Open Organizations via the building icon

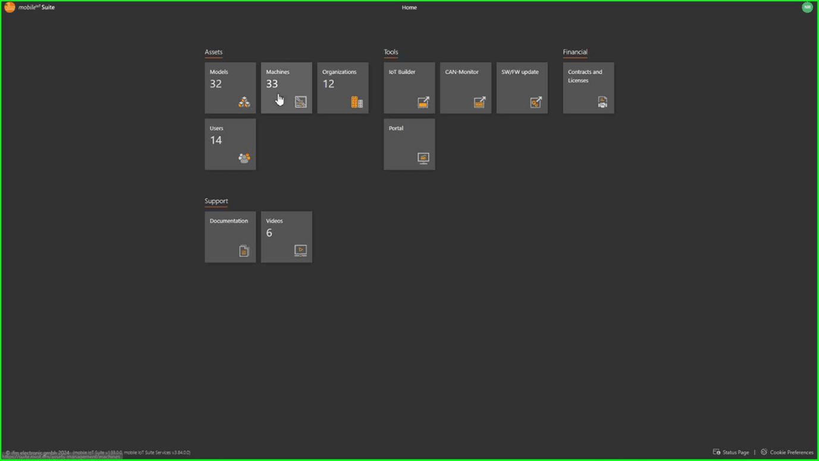pyautogui.click(x=357, y=102)
